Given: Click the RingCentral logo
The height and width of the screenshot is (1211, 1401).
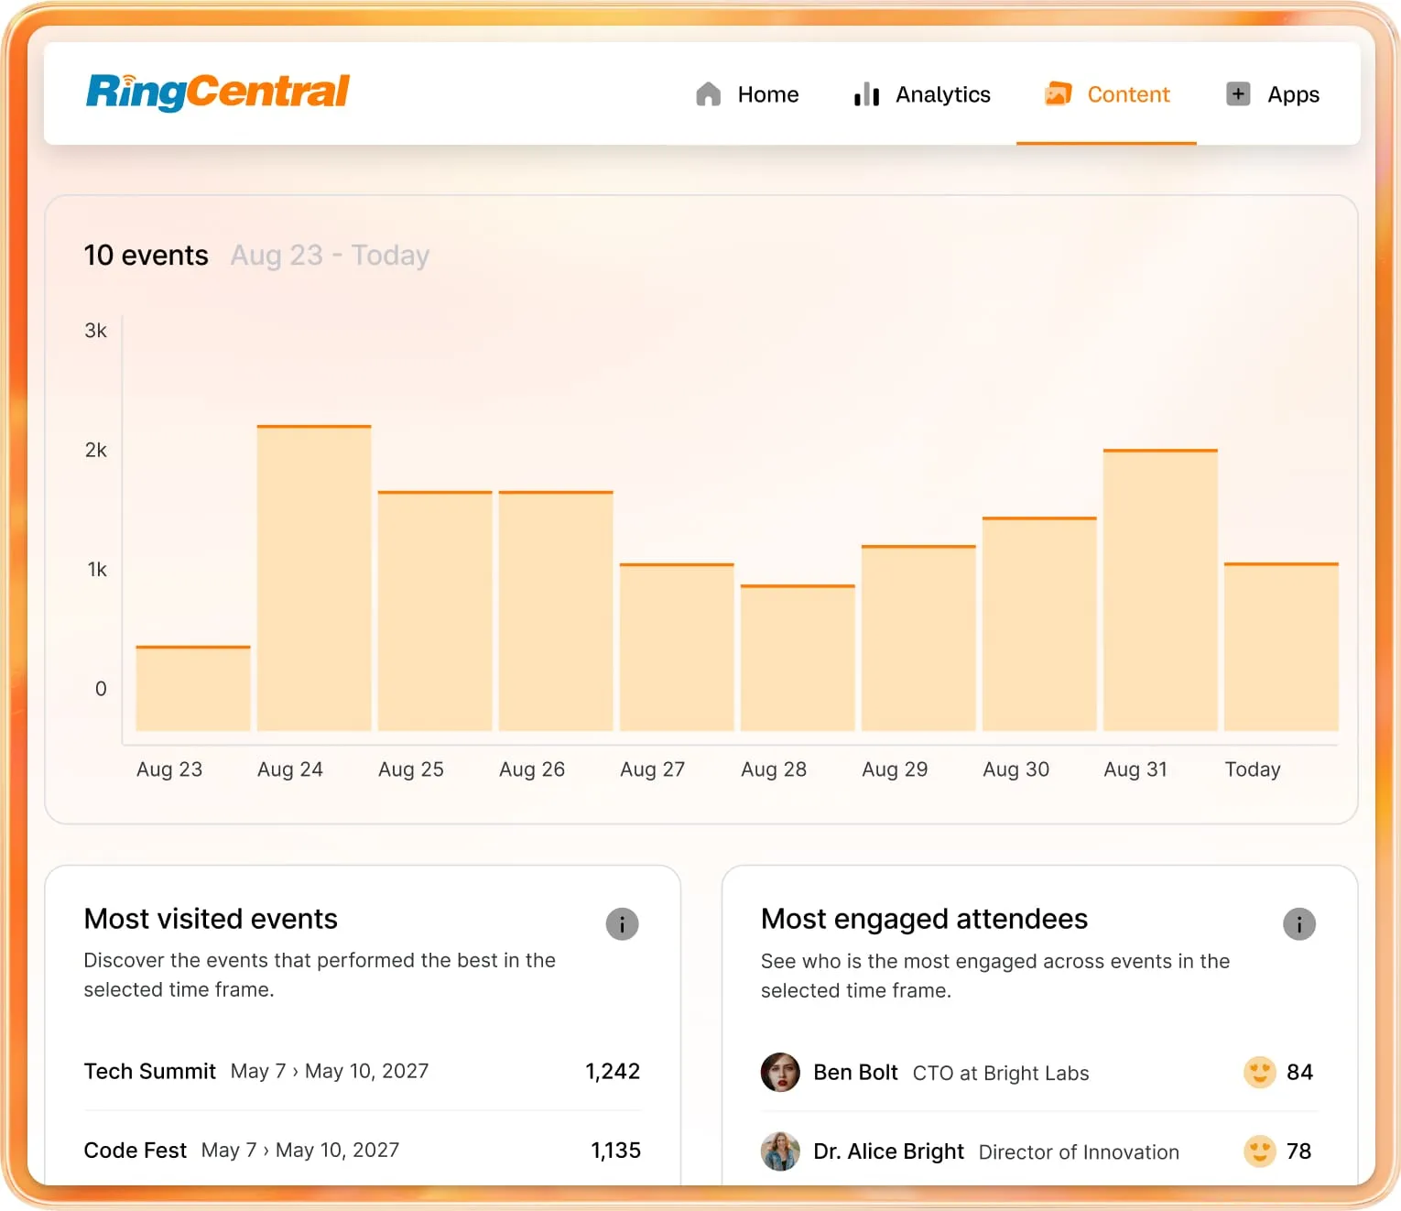Looking at the screenshot, I should 216,91.
